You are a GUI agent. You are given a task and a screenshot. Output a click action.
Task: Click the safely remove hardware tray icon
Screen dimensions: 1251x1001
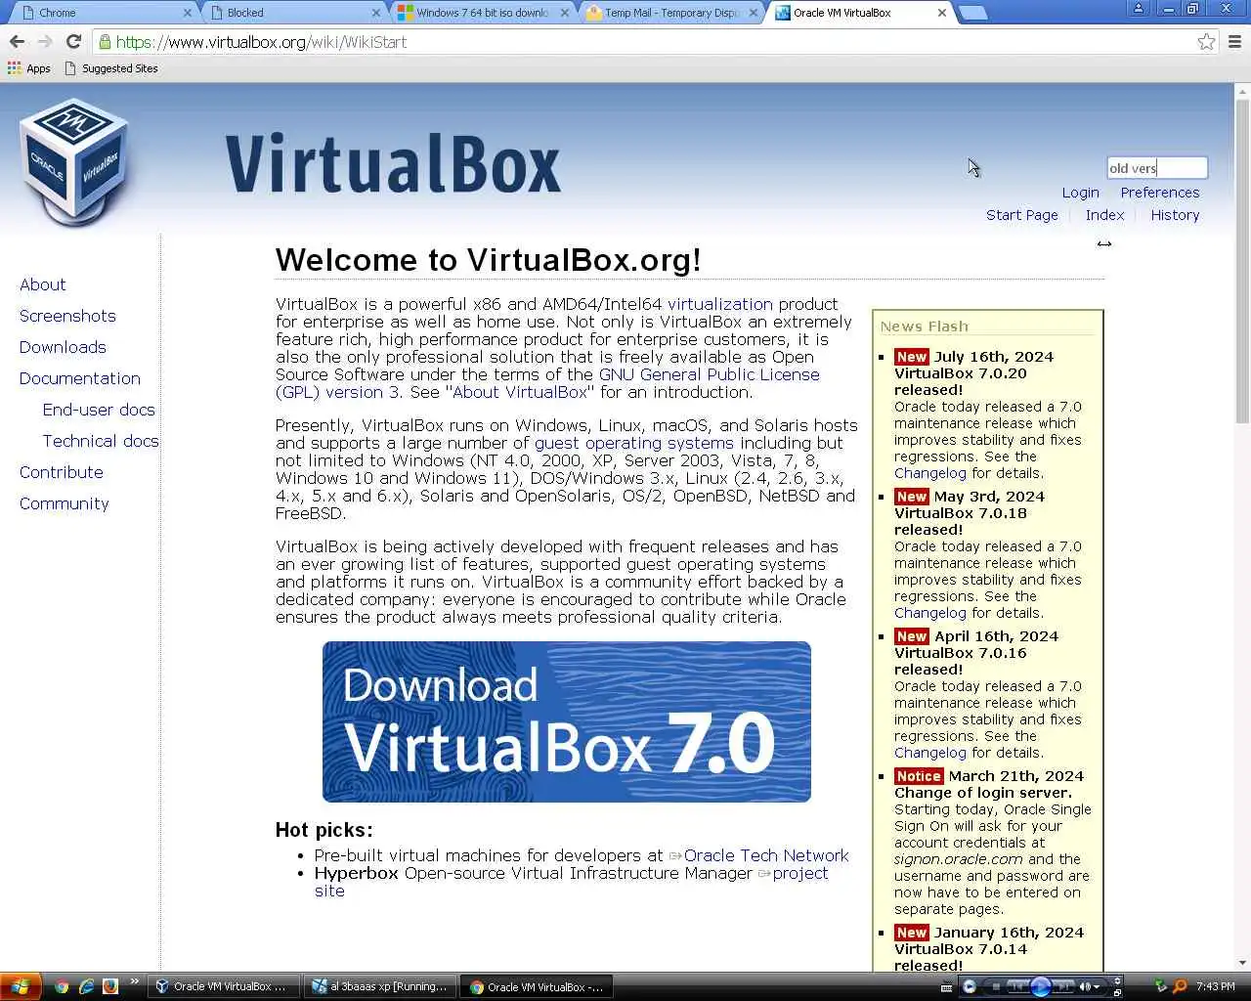point(1160,986)
